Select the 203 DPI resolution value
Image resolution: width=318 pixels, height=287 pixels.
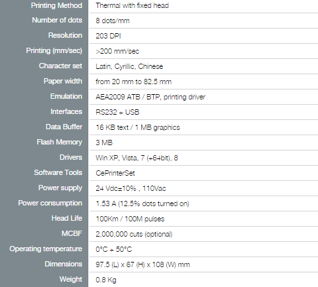pos(108,36)
